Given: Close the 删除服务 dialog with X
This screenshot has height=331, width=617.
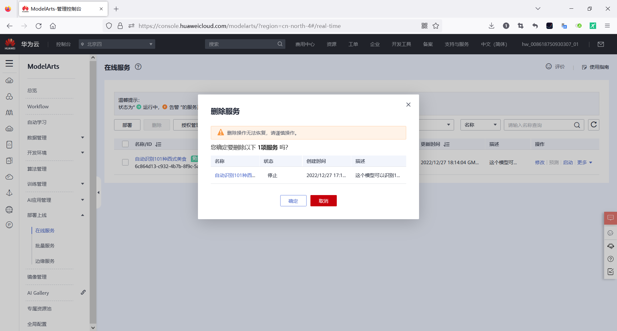Looking at the screenshot, I should click(x=408, y=104).
